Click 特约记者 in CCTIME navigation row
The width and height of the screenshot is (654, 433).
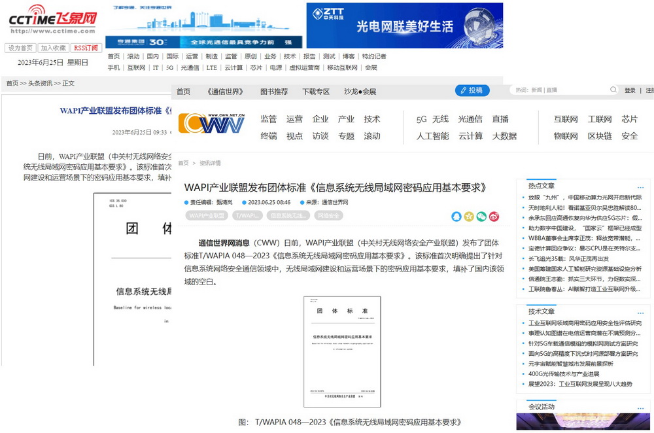click(x=374, y=56)
